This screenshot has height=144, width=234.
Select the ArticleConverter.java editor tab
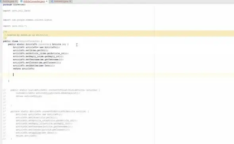[x=34, y=1]
